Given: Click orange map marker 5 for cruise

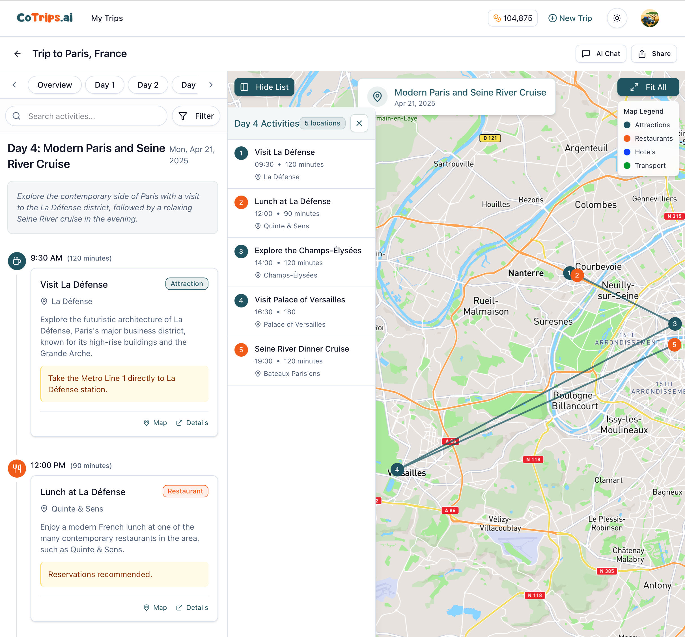Looking at the screenshot, I should coord(674,345).
